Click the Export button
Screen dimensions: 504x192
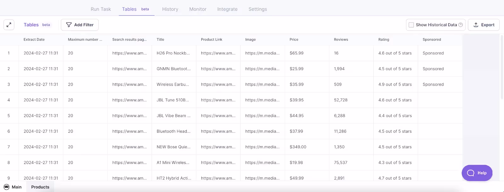[484, 25]
